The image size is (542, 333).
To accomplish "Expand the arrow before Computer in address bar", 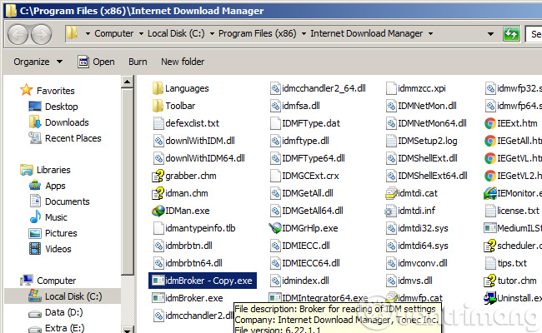I will 88,34.
